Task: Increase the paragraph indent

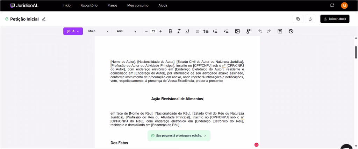Action: [x=215, y=31]
